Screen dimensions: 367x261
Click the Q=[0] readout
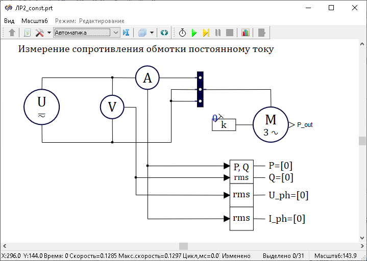click(281, 177)
